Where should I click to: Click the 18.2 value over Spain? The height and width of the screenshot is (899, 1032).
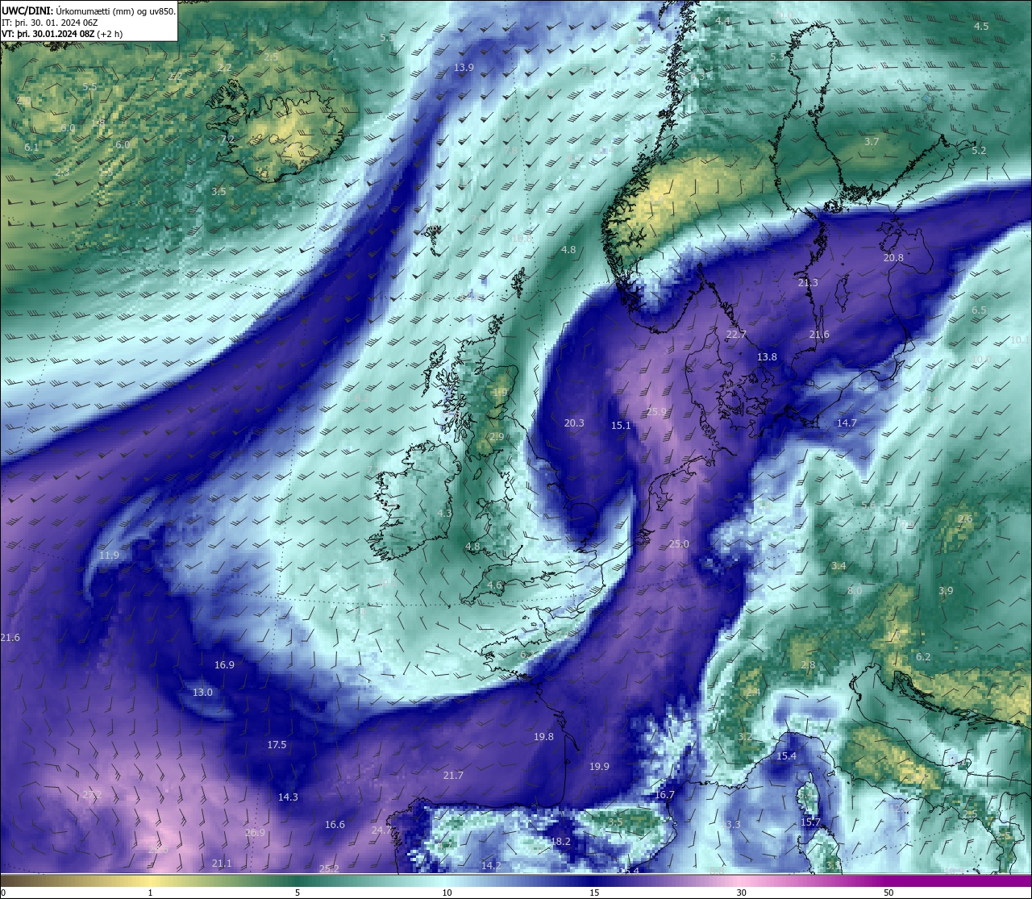tap(560, 842)
